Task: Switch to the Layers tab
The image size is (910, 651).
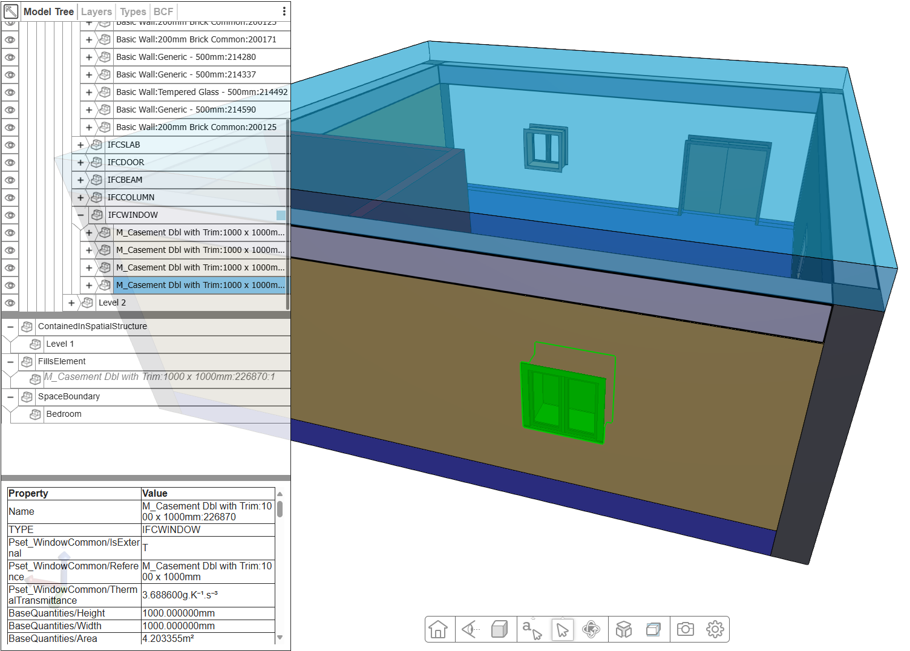Action: 96,11
